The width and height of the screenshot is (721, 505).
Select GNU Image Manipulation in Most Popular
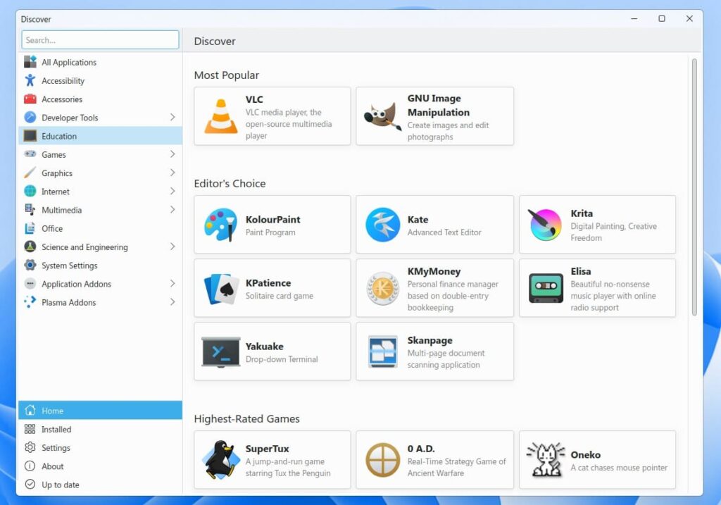[434, 116]
